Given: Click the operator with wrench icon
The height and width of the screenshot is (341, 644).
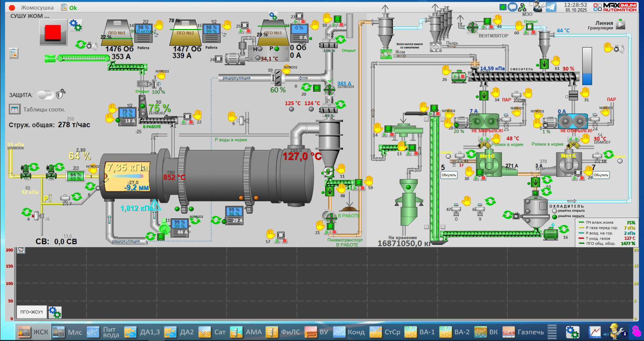Looking at the screenshot, I should pos(539,6).
